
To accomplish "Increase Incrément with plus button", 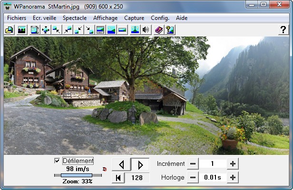I will point(233,164).
